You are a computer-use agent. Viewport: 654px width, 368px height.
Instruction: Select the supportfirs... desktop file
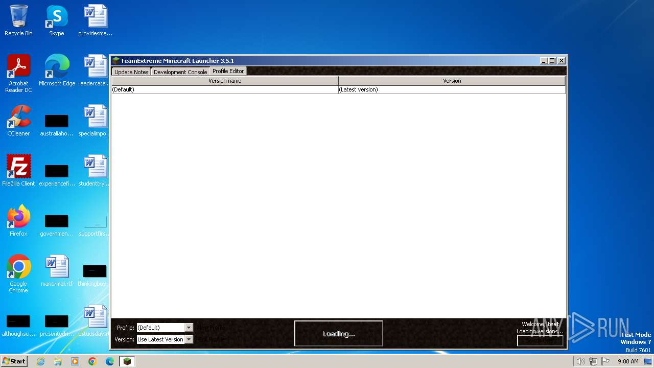(x=95, y=225)
